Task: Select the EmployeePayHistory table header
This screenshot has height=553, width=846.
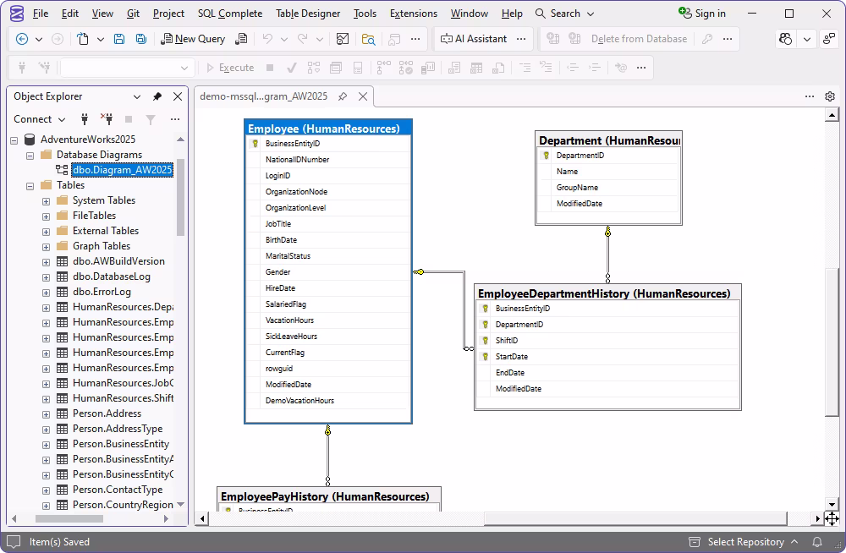Action: (x=329, y=496)
